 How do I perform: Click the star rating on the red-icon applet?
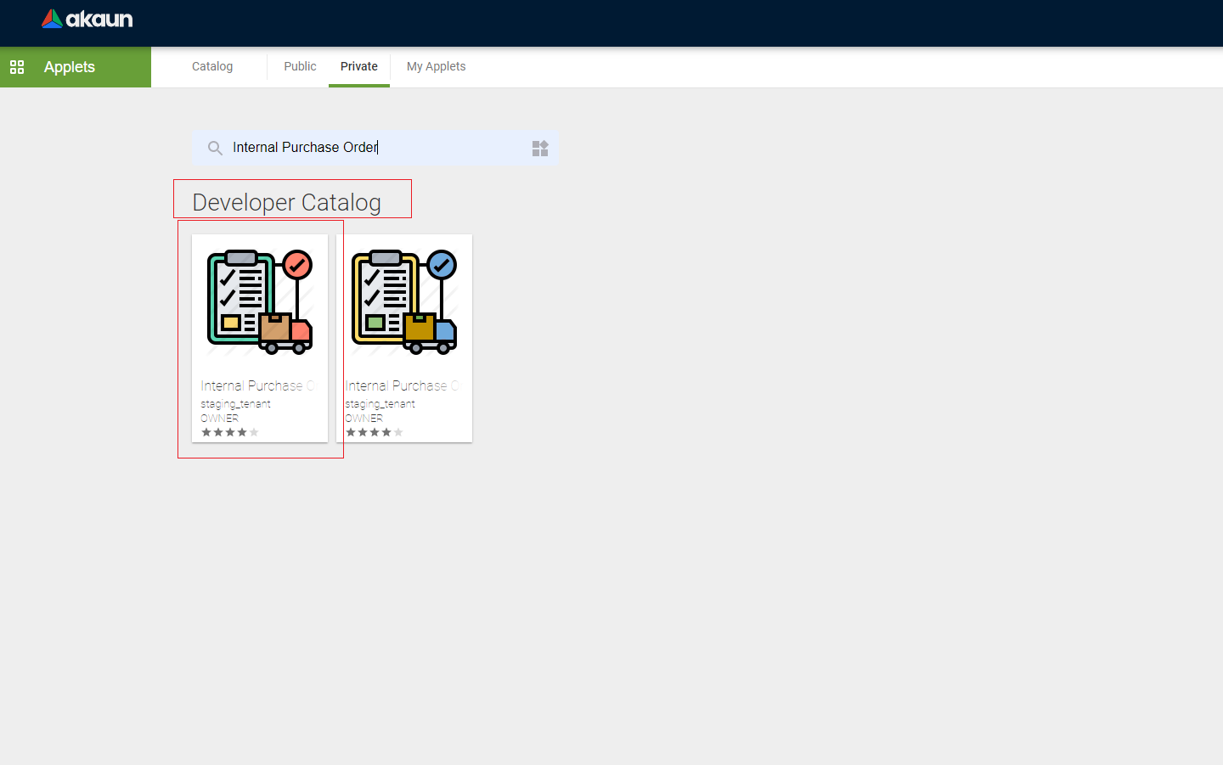coord(230,432)
